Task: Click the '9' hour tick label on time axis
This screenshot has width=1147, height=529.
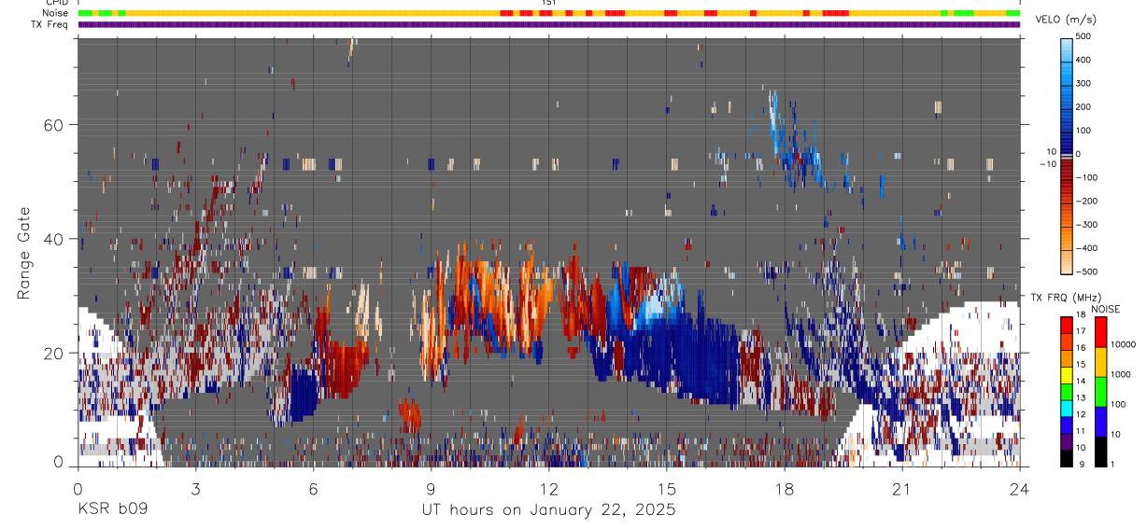Action: tap(431, 490)
